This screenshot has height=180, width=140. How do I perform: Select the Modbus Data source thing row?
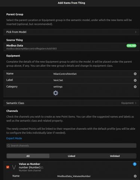(71, 47)
